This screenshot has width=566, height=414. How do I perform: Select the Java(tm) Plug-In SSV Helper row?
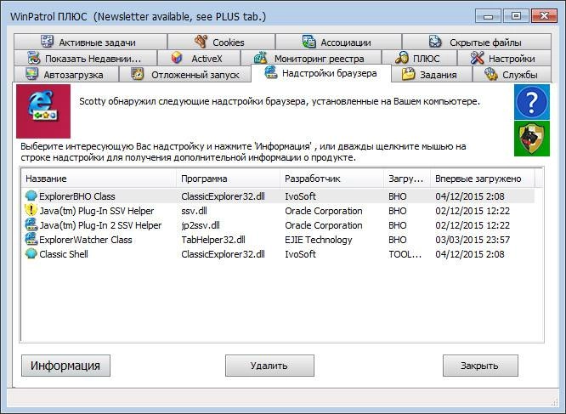pos(278,211)
